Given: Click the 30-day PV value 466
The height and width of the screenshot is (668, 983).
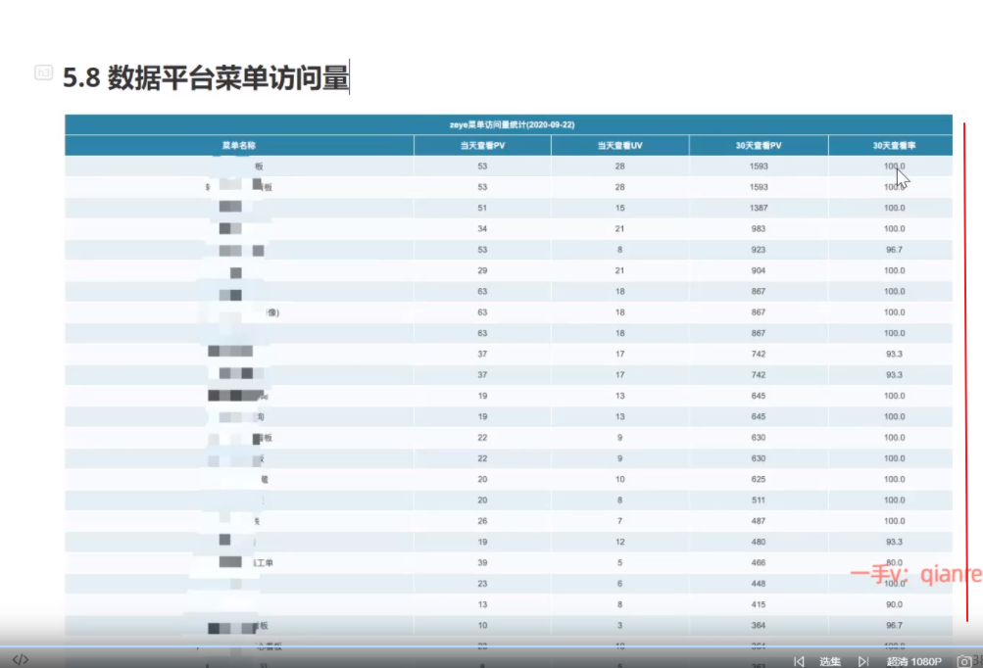Looking at the screenshot, I should coord(759,563).
